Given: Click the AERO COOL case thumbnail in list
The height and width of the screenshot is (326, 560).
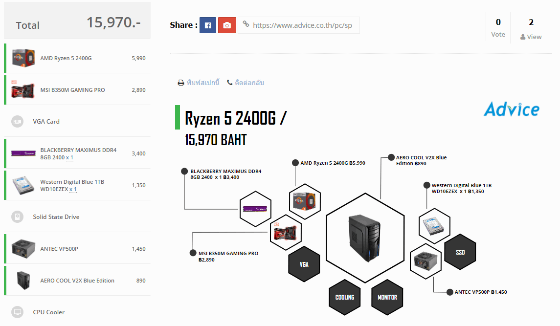Looking at the screenshot, I should (23, 280).
